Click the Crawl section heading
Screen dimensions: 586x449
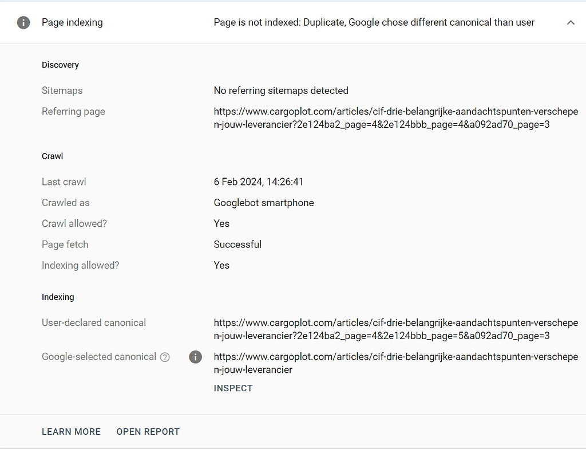coord(52,156)
